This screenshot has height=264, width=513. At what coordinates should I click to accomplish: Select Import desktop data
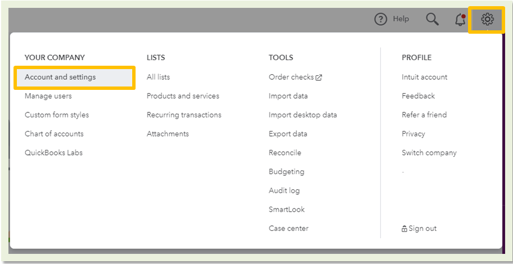coord(303,115)
